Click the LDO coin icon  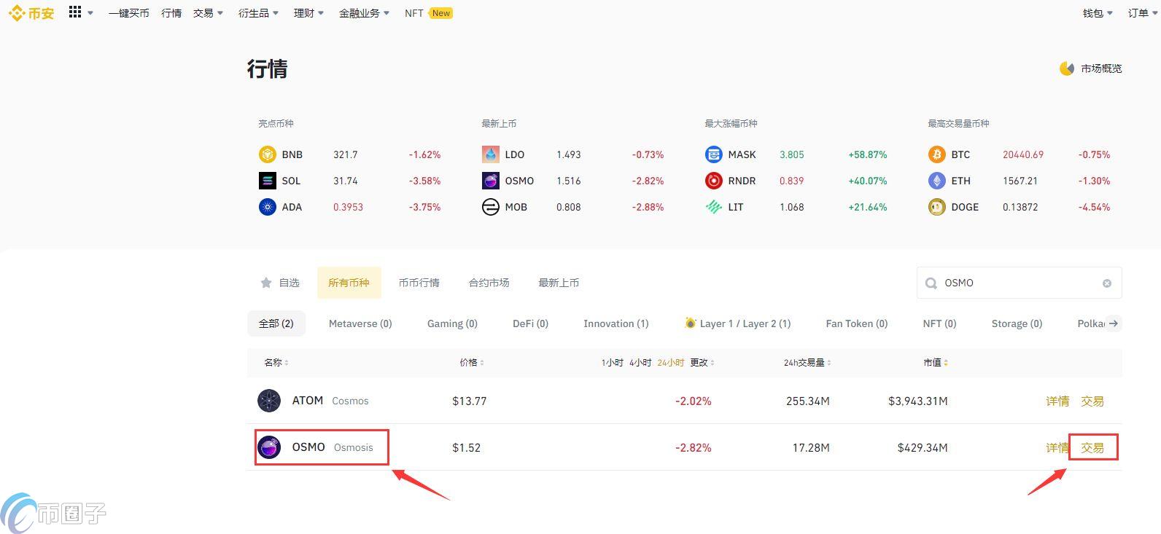click(491, 154)
